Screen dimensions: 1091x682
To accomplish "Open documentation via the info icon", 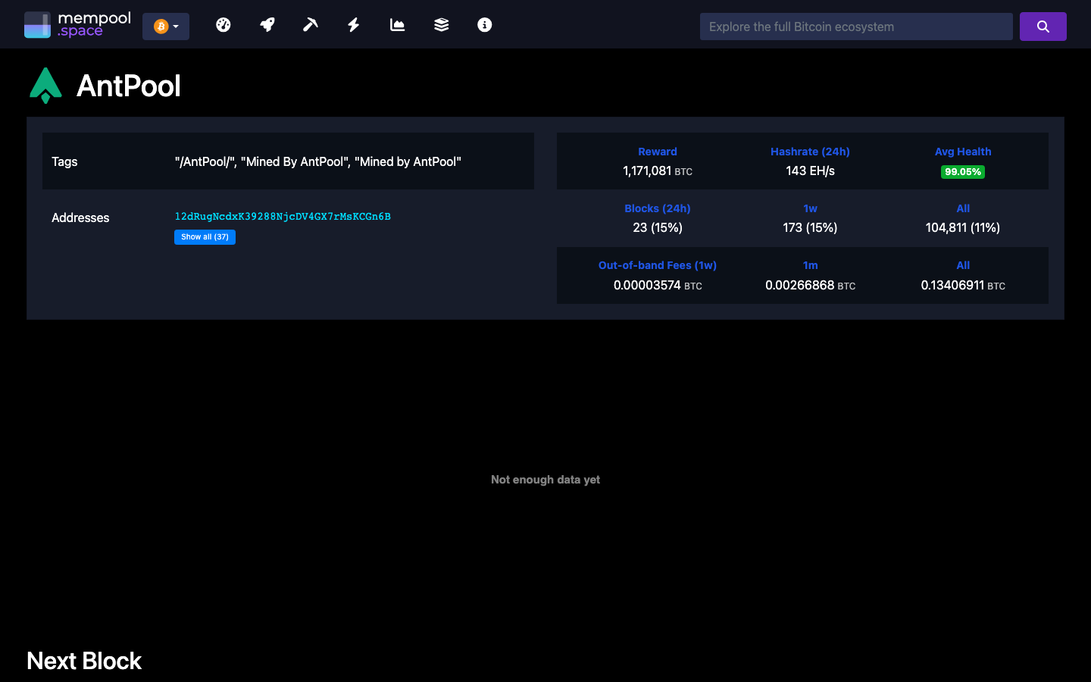I will coord(484,24).
